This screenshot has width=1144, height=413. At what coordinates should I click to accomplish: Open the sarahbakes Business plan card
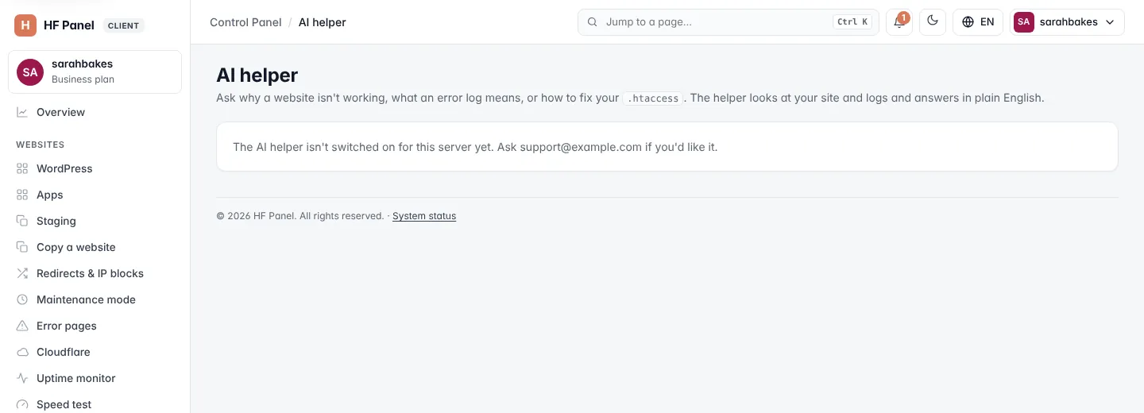pos(95,71)
